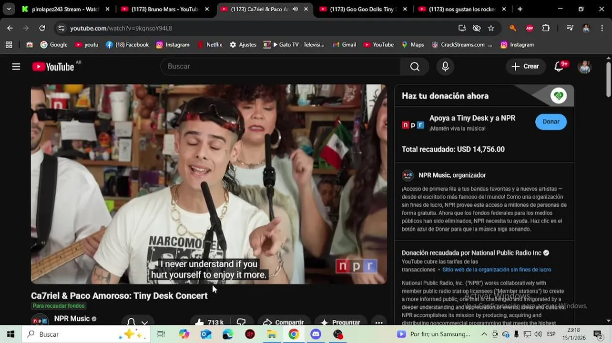The height and width of the screenshot is (343, 612).
Task: Expand the subscription bell dropdown chevron
Action: [144, 323]
